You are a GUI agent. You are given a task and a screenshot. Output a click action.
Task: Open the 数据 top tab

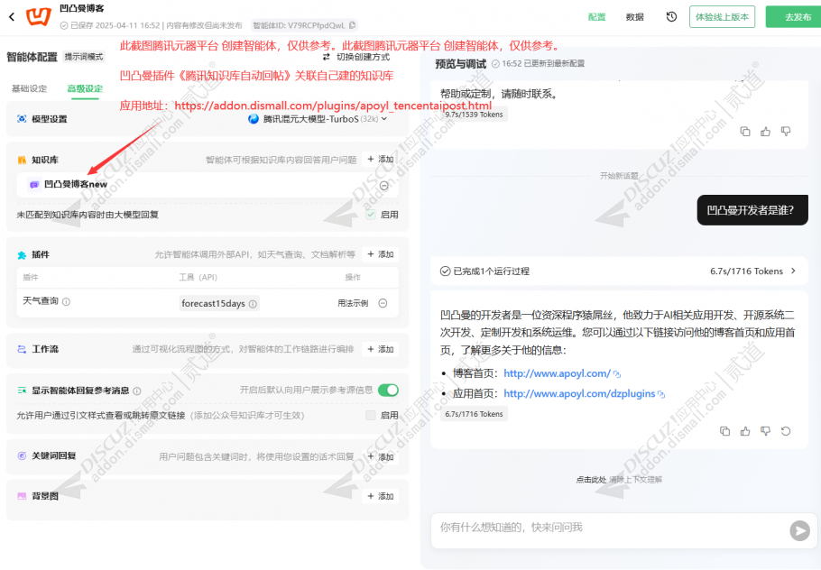click(x=634, y=17)
